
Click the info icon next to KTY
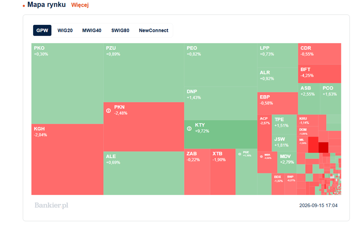click(x=189, y=129)
